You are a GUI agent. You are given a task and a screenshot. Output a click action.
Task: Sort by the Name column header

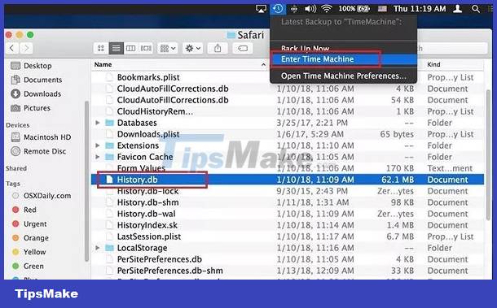(x=103, y=64)
